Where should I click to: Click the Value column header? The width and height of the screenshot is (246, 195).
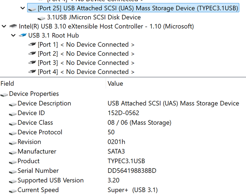[x=115, y=83]
